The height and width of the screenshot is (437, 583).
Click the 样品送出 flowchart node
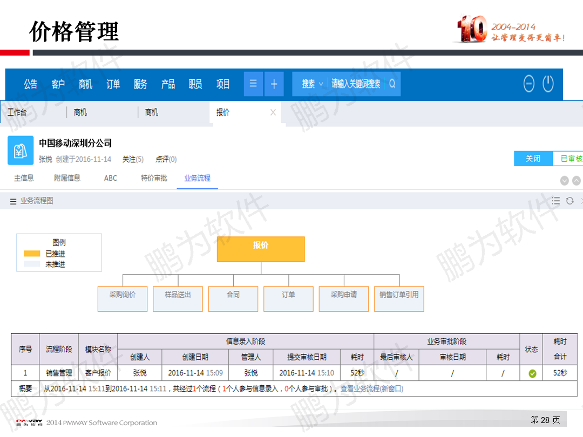click(x=178, y=299)
